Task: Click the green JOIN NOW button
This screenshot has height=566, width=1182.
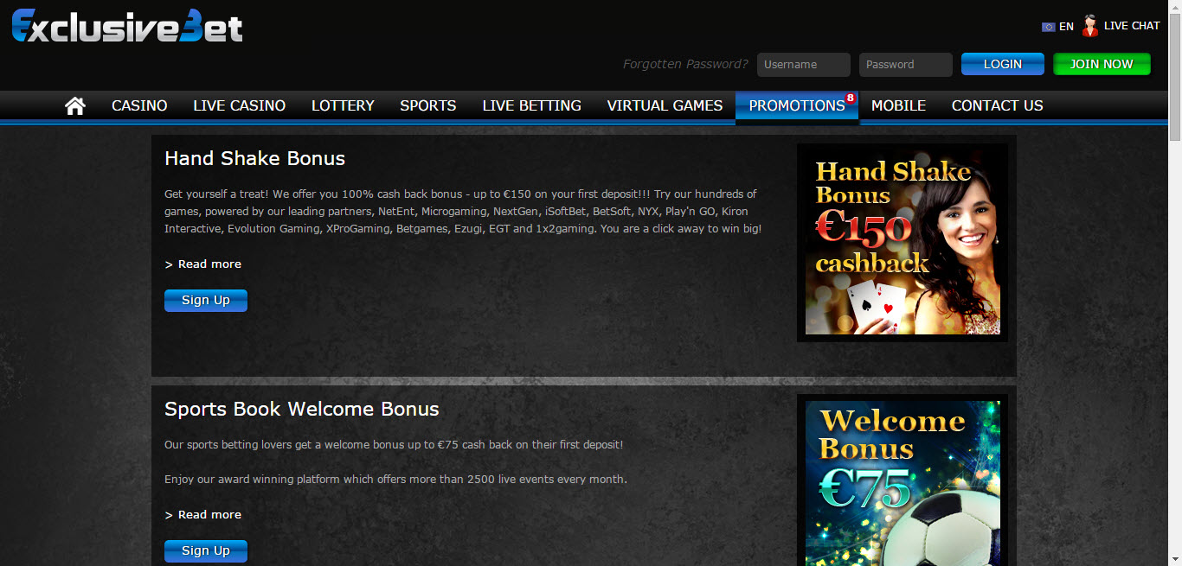Action: click(x=1102, y=64)
